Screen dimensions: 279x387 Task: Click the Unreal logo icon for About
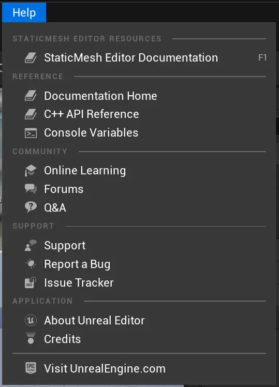pyautogui.click(x=31, y=320)
